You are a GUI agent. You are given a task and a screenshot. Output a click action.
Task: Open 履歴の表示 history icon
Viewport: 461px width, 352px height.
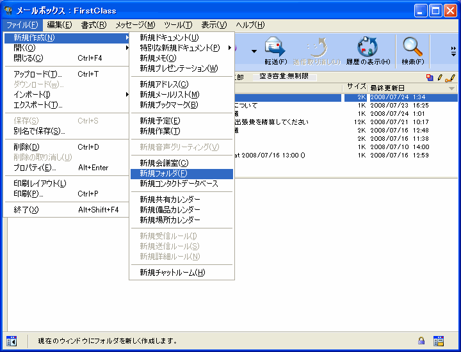368,49
